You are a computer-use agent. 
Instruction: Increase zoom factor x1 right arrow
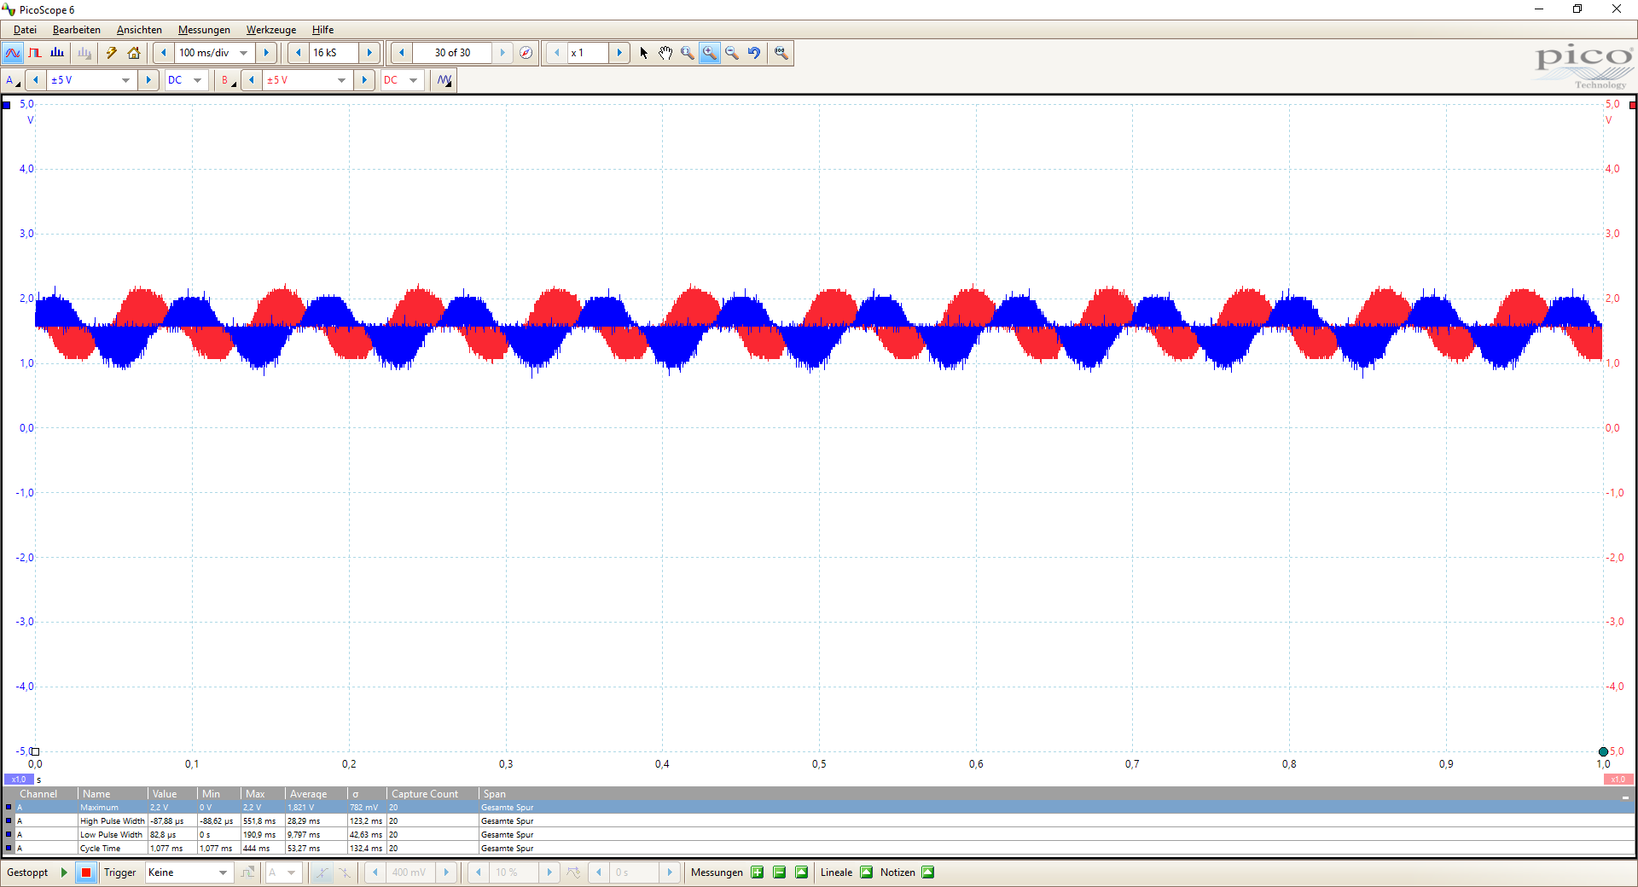(619, 53)
